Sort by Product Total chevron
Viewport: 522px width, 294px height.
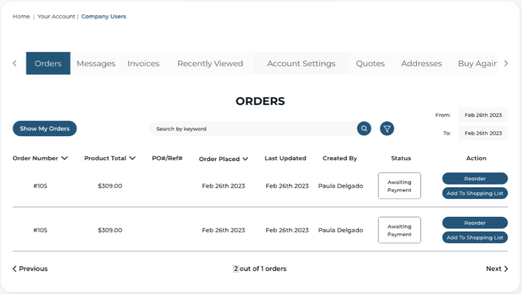click(132, 158)
